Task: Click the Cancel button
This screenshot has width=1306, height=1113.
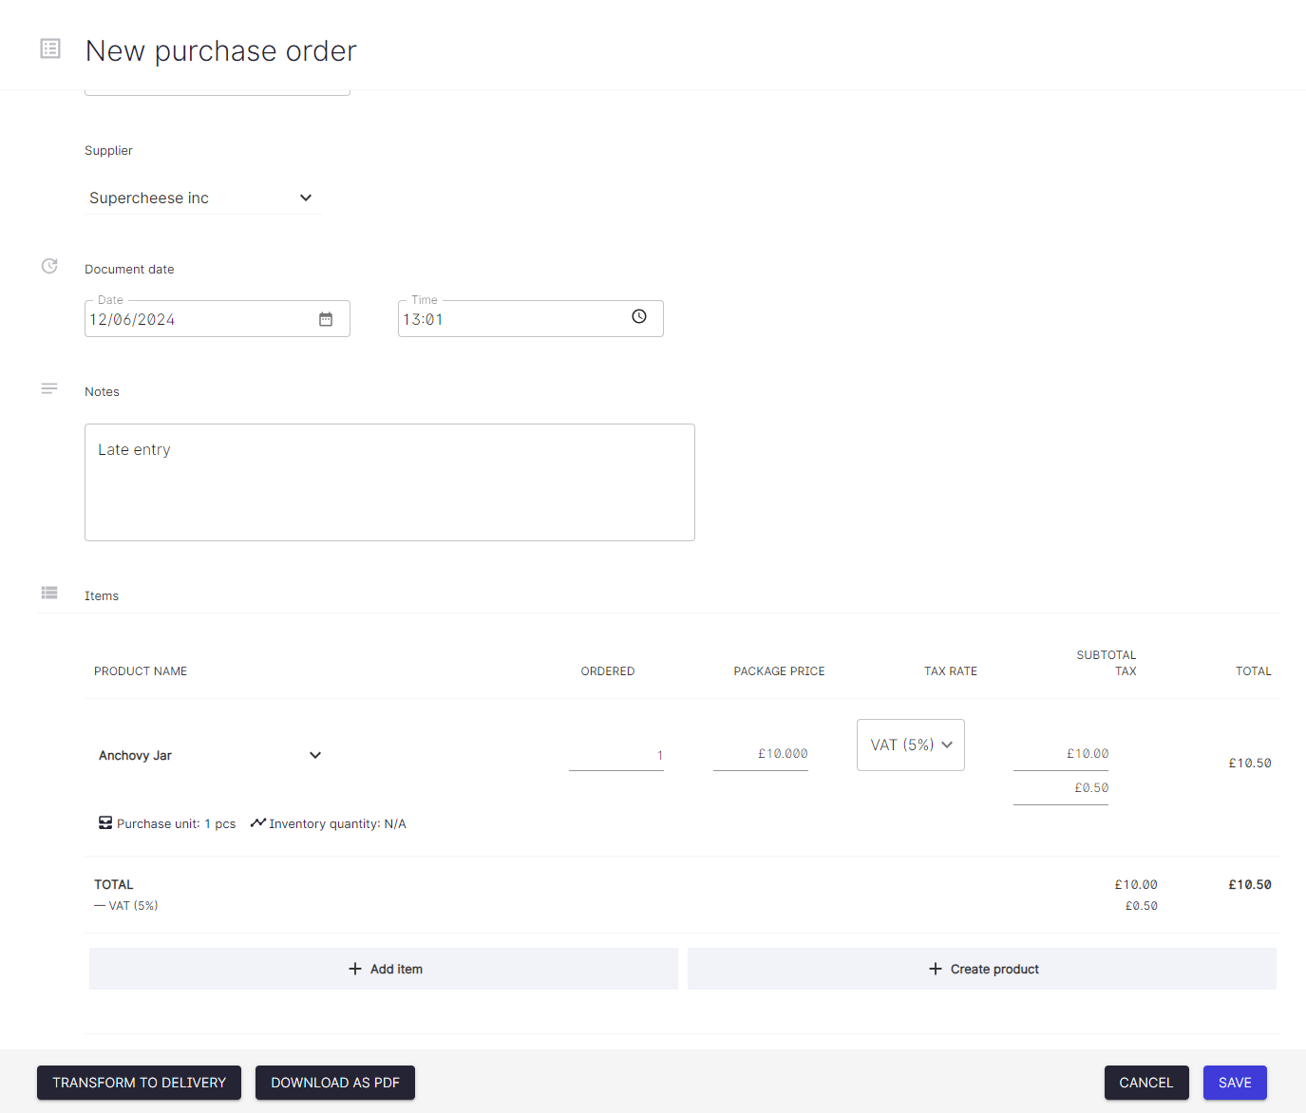Action: click(x=1146, y=1082)
